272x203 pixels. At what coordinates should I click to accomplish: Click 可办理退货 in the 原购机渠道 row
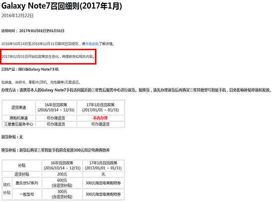click(56, 118)
